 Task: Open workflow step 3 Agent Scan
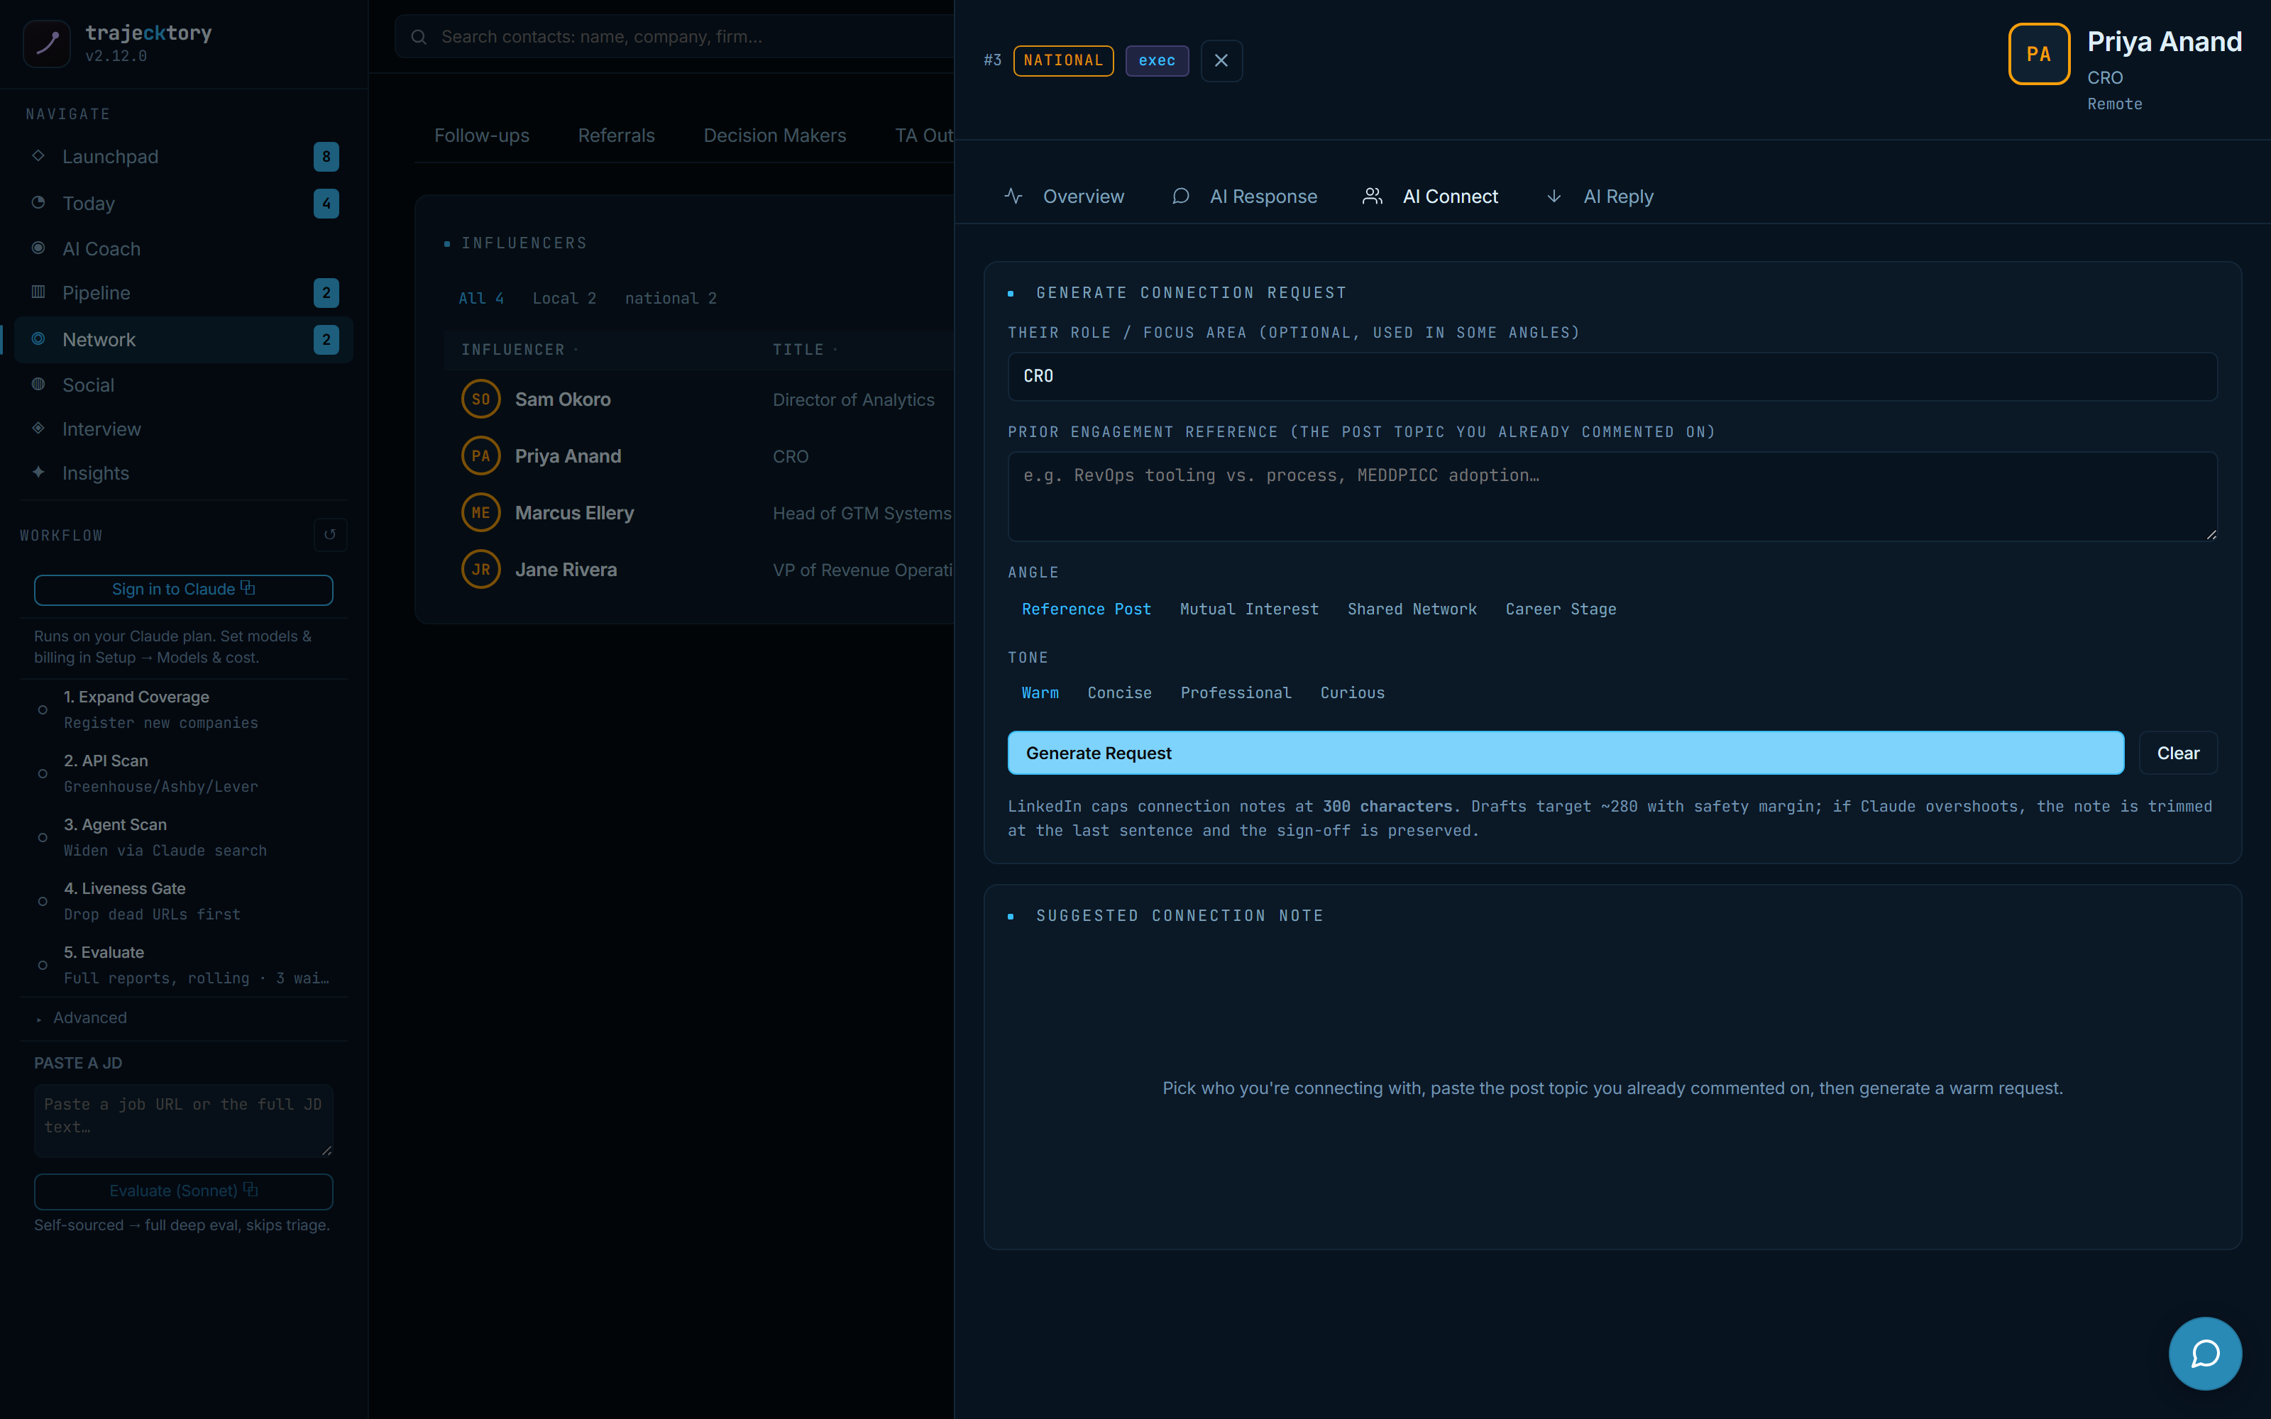click(x=183, y=837)
